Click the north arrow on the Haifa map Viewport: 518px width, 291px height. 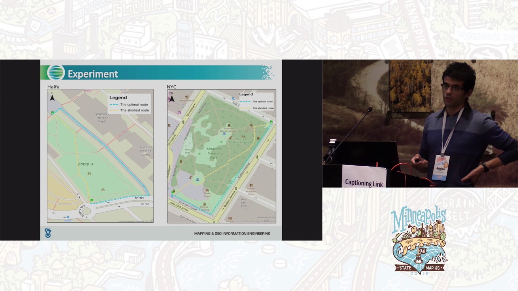point(52,97)
